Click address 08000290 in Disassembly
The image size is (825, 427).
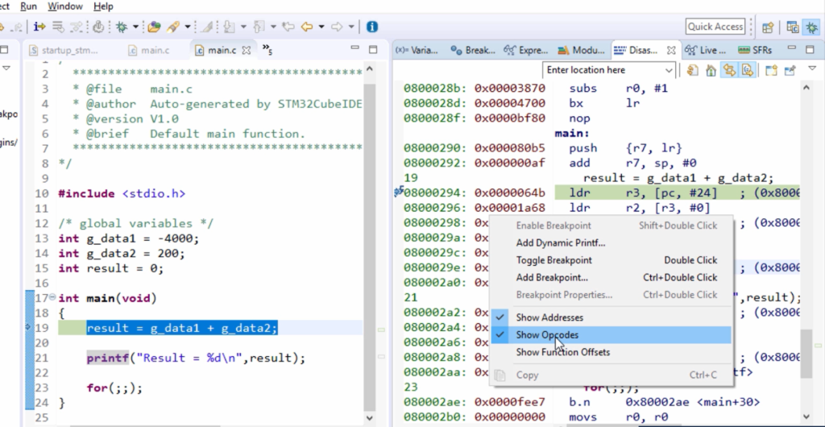(x=434, y=147)
